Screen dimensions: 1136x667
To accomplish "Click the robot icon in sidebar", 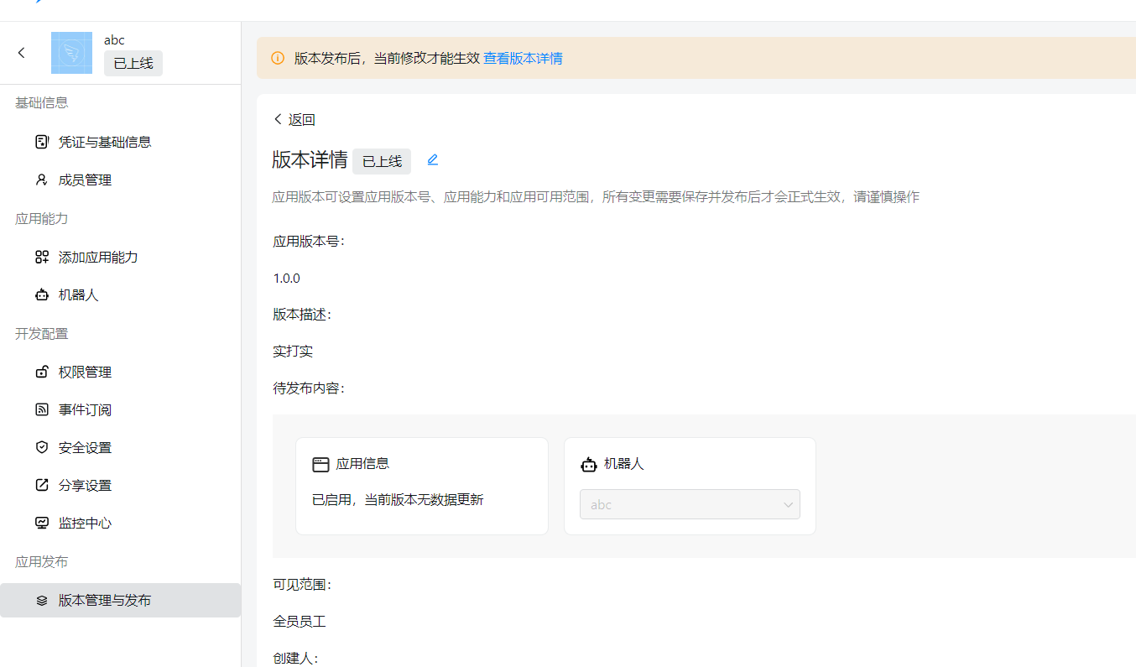I will click(x=42, y=295).
